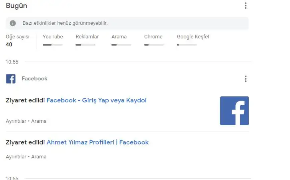
Task: Click the progress bar under YouTube
Action: [x=53, y=45]
